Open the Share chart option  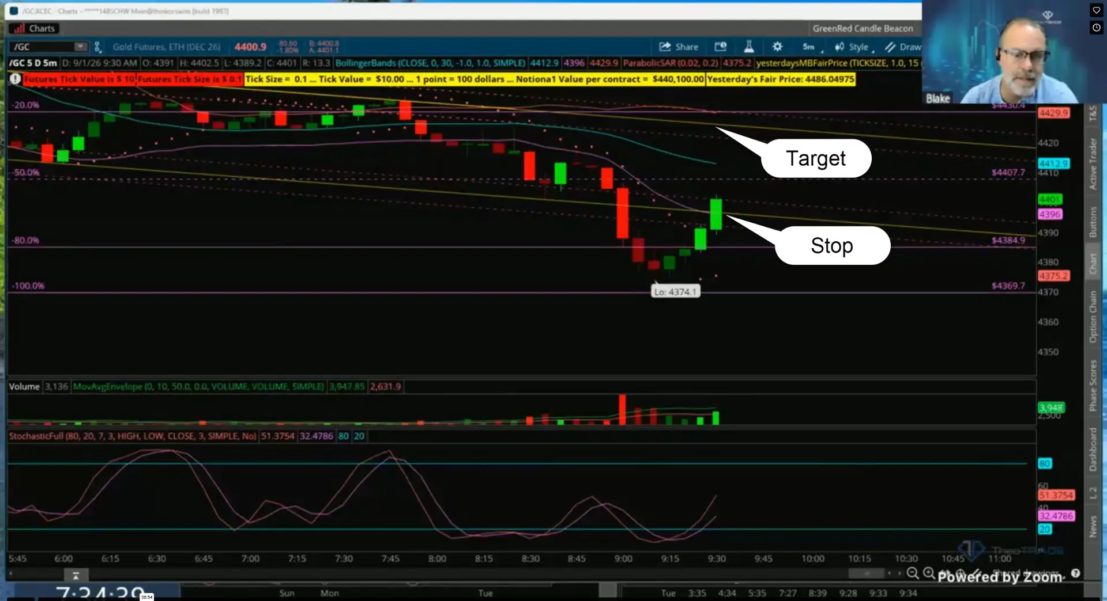(679, 47)
